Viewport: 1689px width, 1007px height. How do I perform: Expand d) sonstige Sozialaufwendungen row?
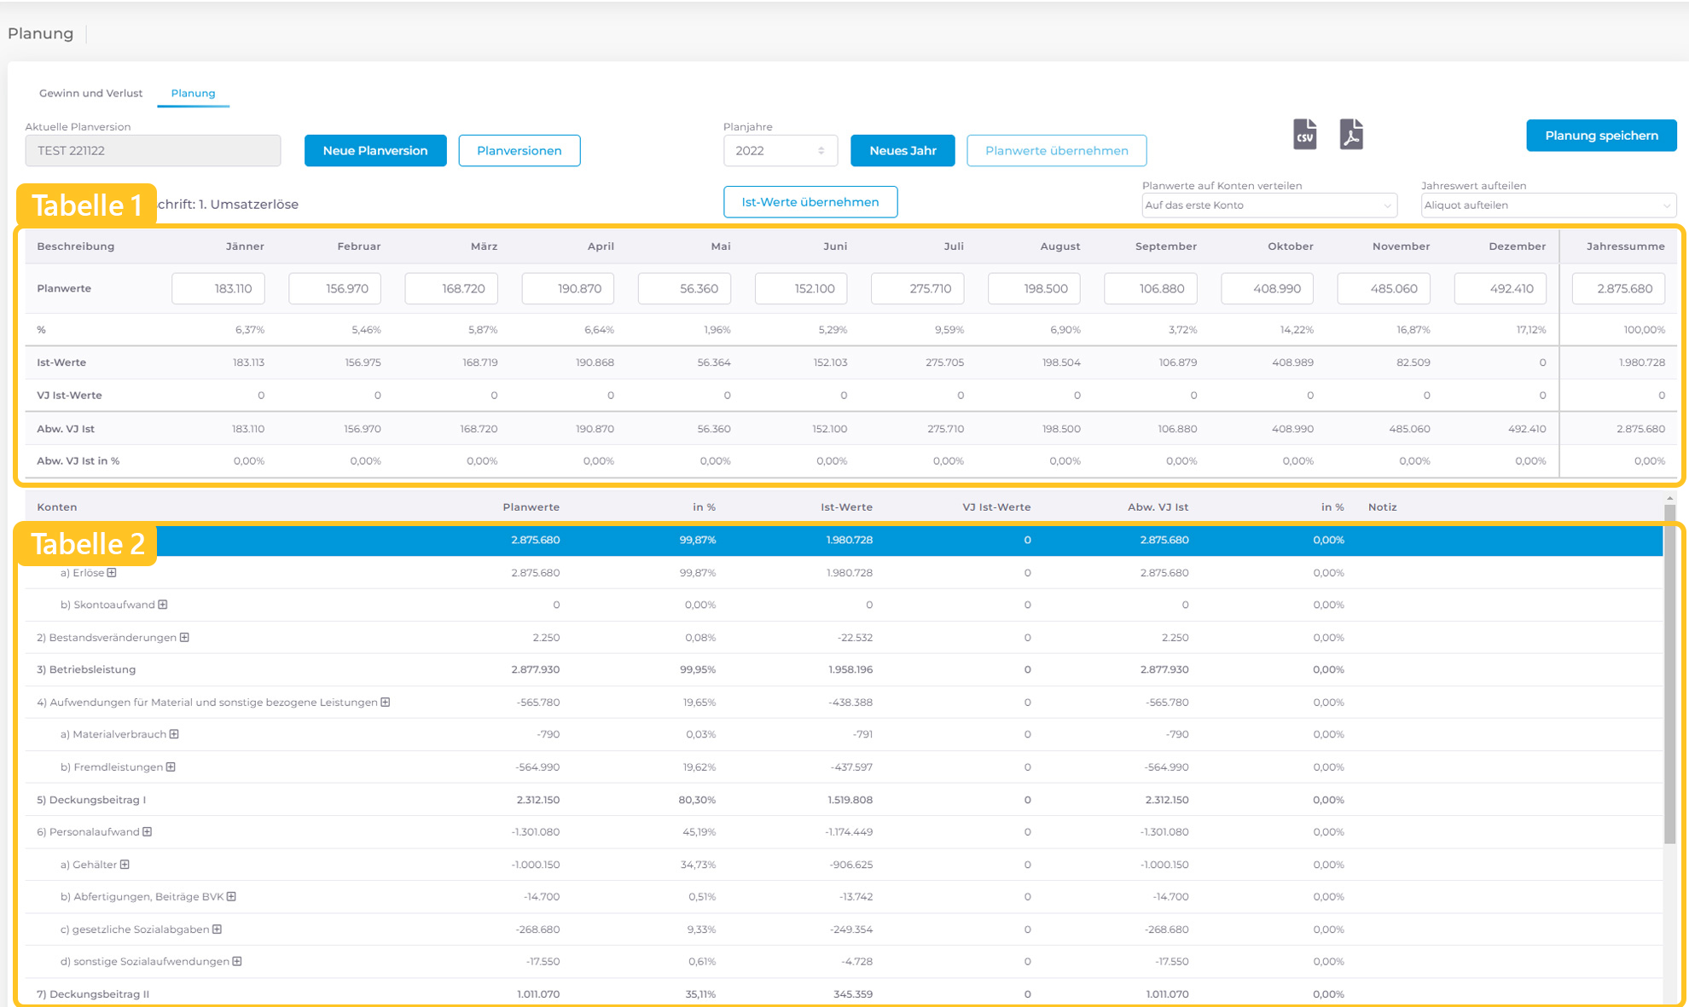[x=237, y=962]
